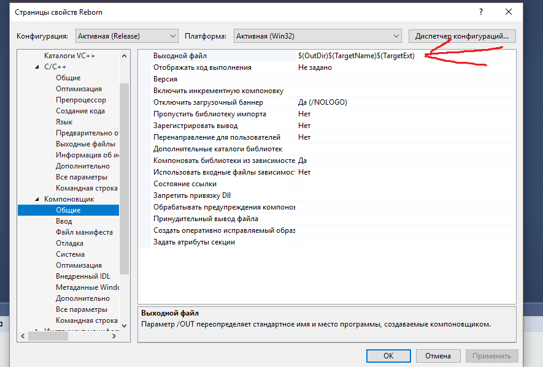Select Файл манифеста in the tree
The image size is (543, 367).
[84, 232]
